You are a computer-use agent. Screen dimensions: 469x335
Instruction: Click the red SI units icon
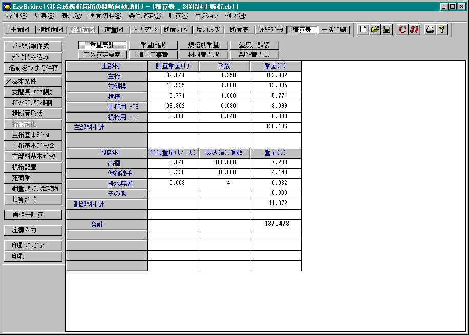414,29
